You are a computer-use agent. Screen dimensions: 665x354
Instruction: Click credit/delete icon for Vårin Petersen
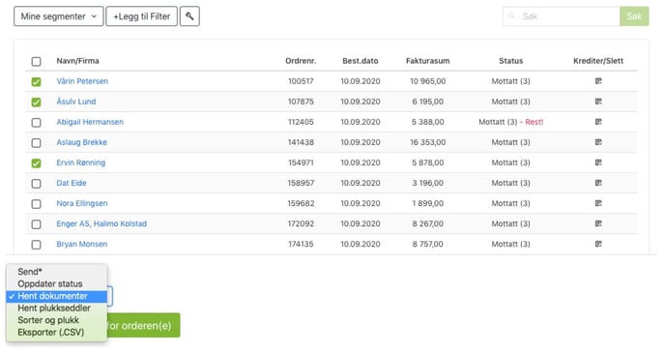pos(598,81)
